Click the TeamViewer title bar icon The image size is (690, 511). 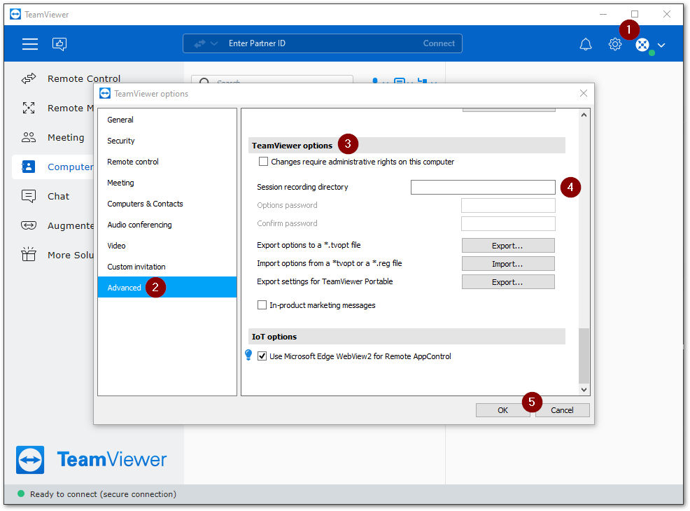point(15,15)
